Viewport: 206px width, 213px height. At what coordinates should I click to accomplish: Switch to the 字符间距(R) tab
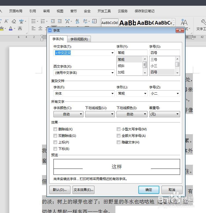coord(79,39)
